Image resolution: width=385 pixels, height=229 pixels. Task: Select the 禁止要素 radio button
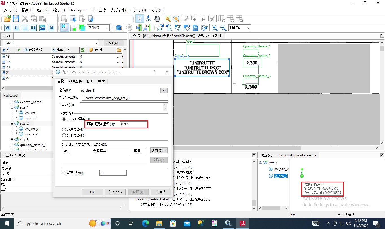point(64,135)
